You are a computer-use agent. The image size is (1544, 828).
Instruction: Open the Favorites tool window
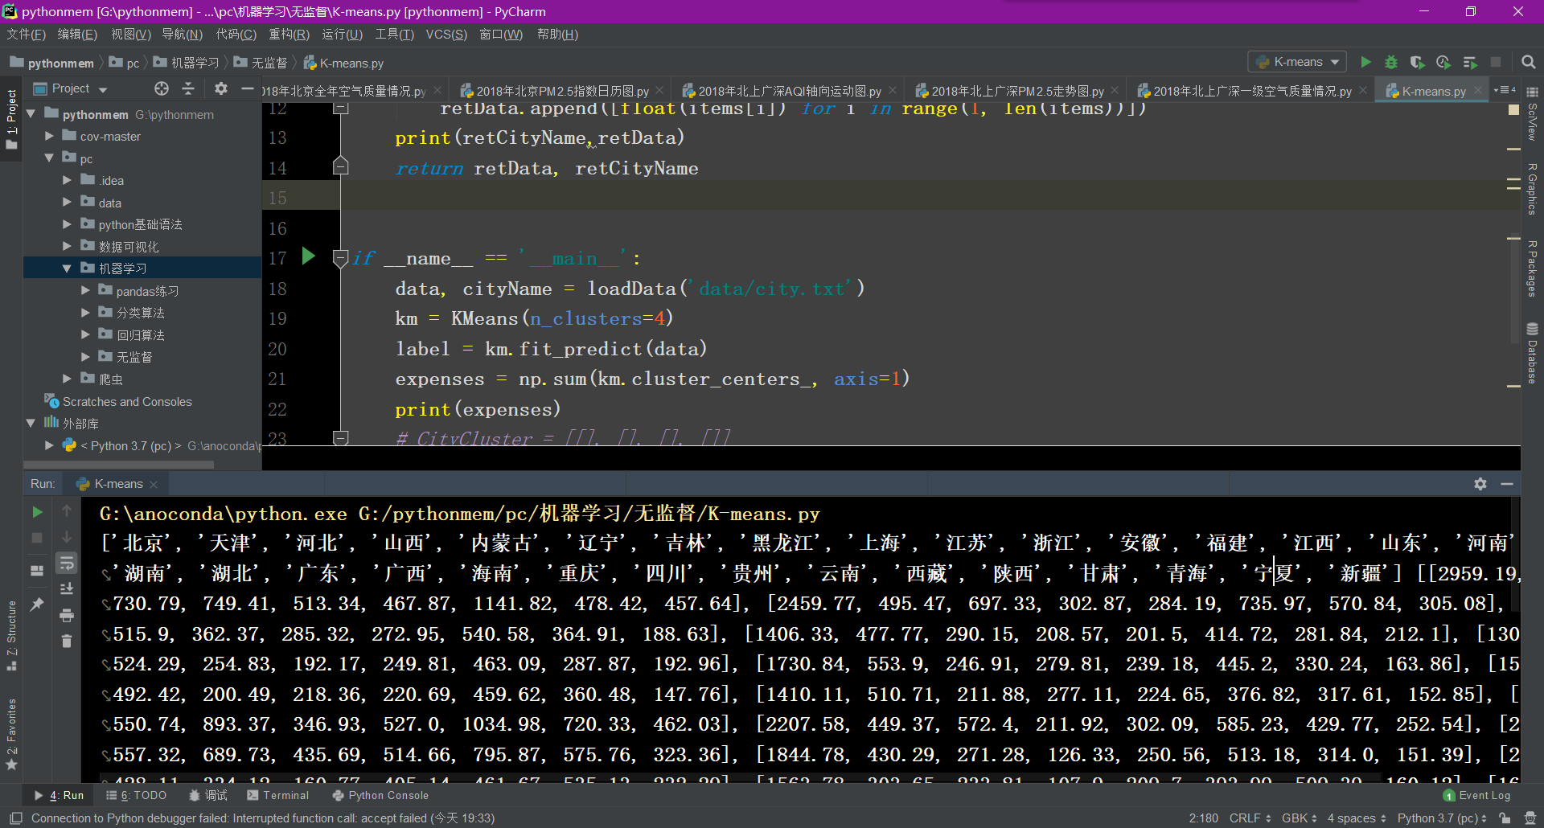(x=11, y=734)
